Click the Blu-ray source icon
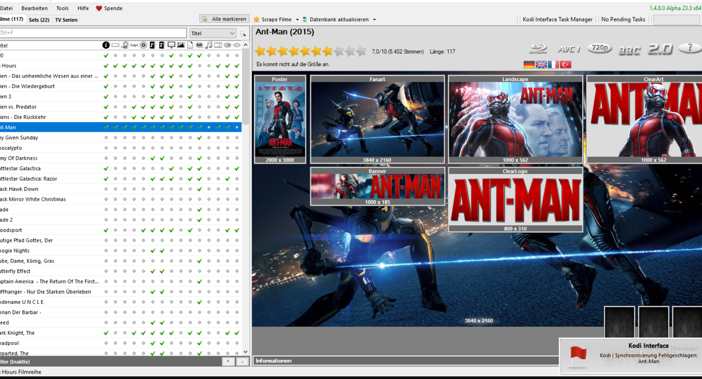This screenshot has height=379, width=702. (x=539, y=49)
